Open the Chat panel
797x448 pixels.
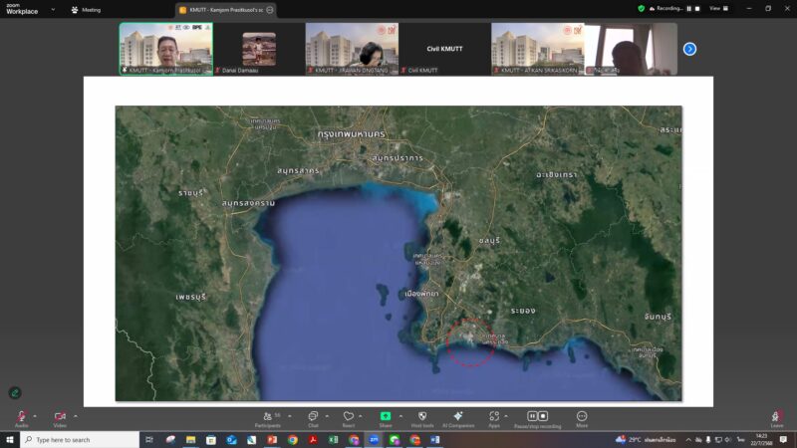point(313,416)
